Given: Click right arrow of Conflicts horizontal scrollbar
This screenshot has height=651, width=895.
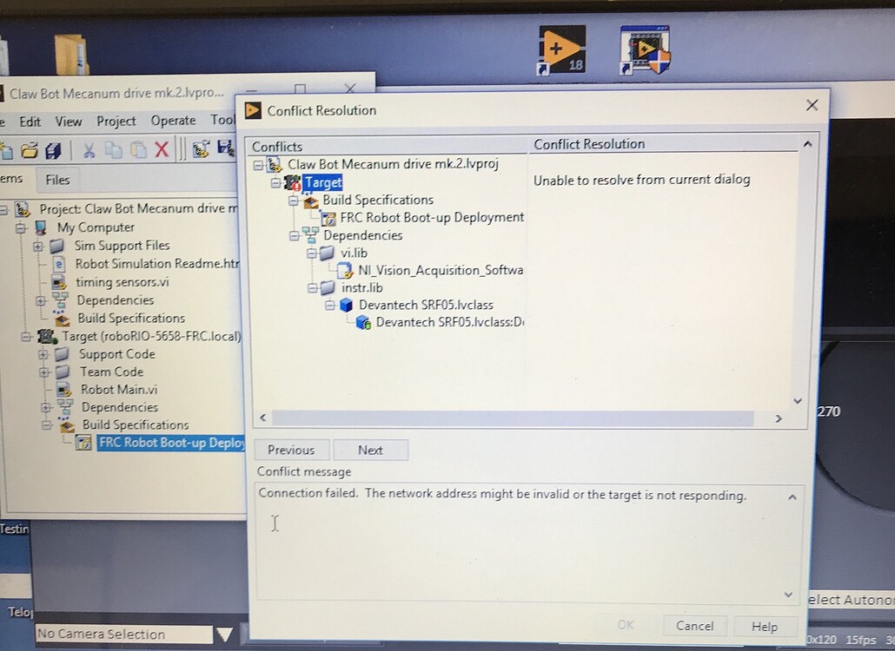Looking at the screenshot, I should pos(779,419).
